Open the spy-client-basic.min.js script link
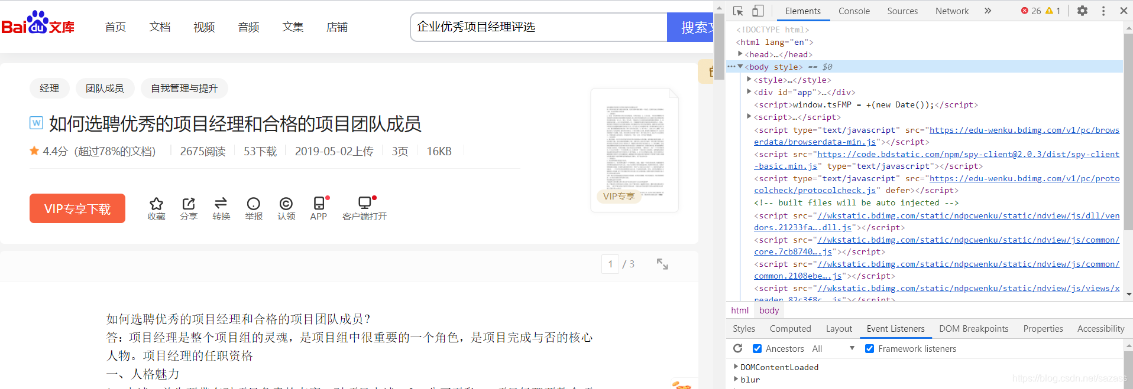 coord(937,160)
